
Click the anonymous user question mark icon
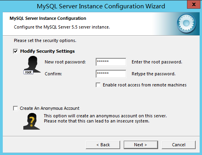[32, 121]
